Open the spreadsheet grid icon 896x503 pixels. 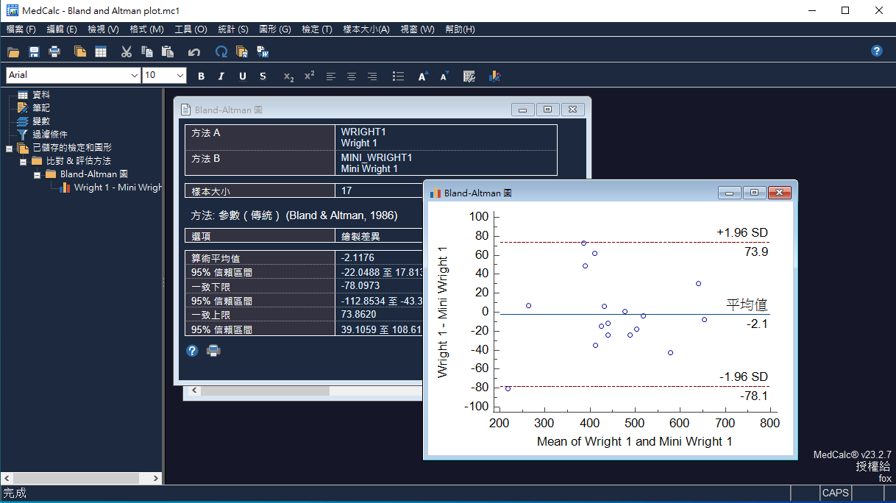(x=101, y=51)
